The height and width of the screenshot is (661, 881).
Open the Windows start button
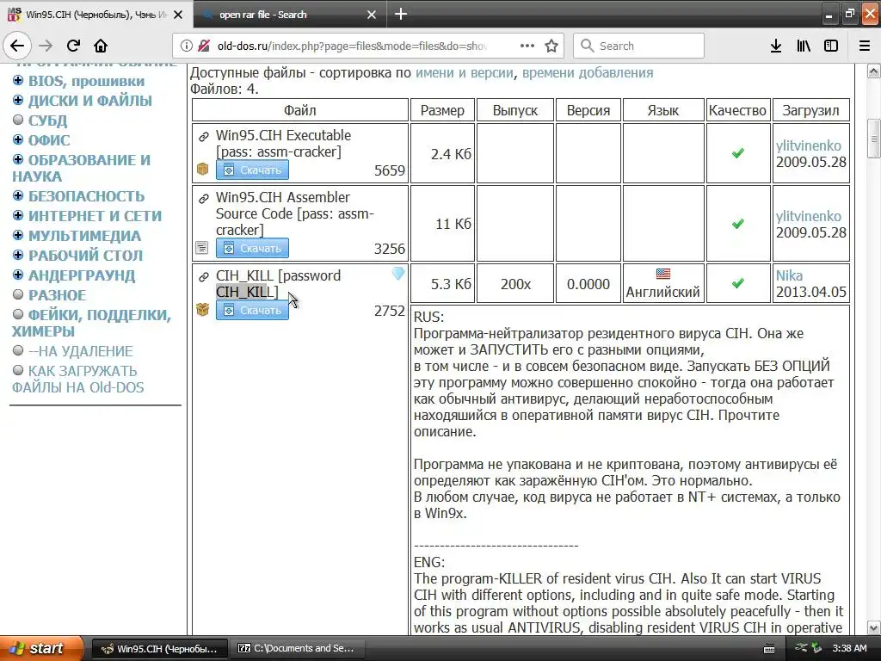click(x=41, y=648)
